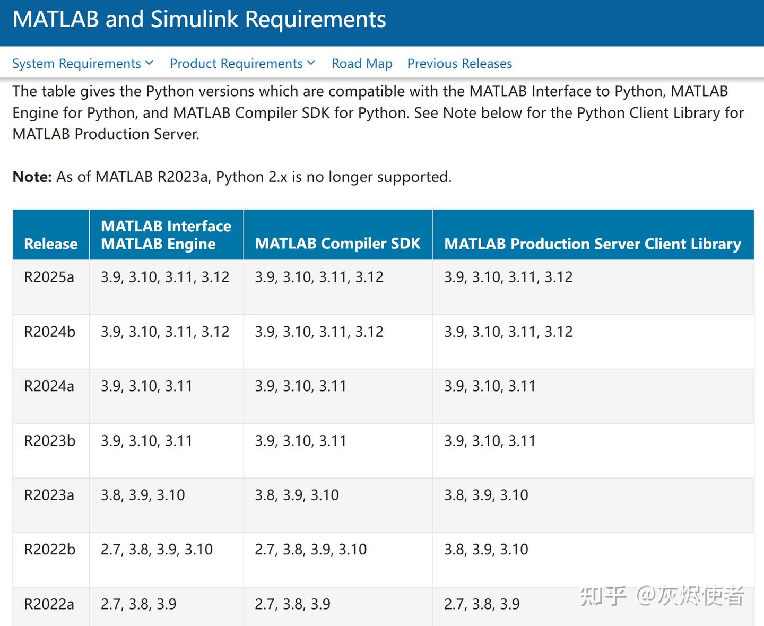Click the chevron next to System Requirements
Screen dimensions: 764x626
click(x=150, y=63)
